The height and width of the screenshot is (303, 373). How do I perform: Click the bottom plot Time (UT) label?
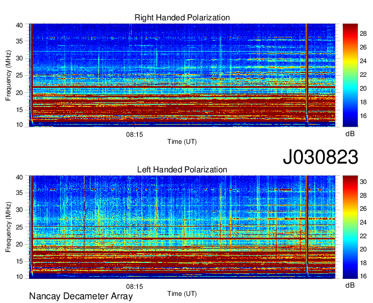[x=182, y=294]
